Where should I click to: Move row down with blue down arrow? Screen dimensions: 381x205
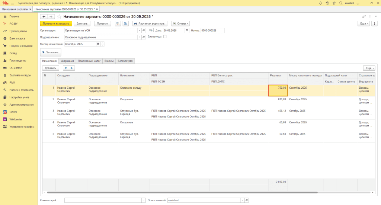coord(72,68)
